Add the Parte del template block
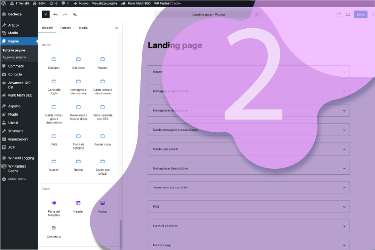This screenshot has height=250, width=375. 54,207
